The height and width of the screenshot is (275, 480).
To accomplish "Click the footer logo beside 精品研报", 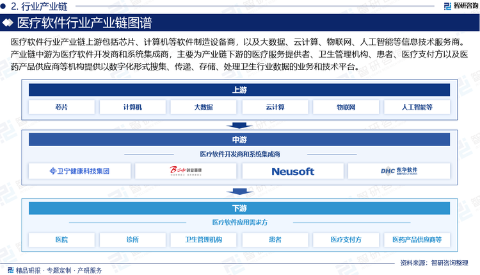I will tap(11, 270).
